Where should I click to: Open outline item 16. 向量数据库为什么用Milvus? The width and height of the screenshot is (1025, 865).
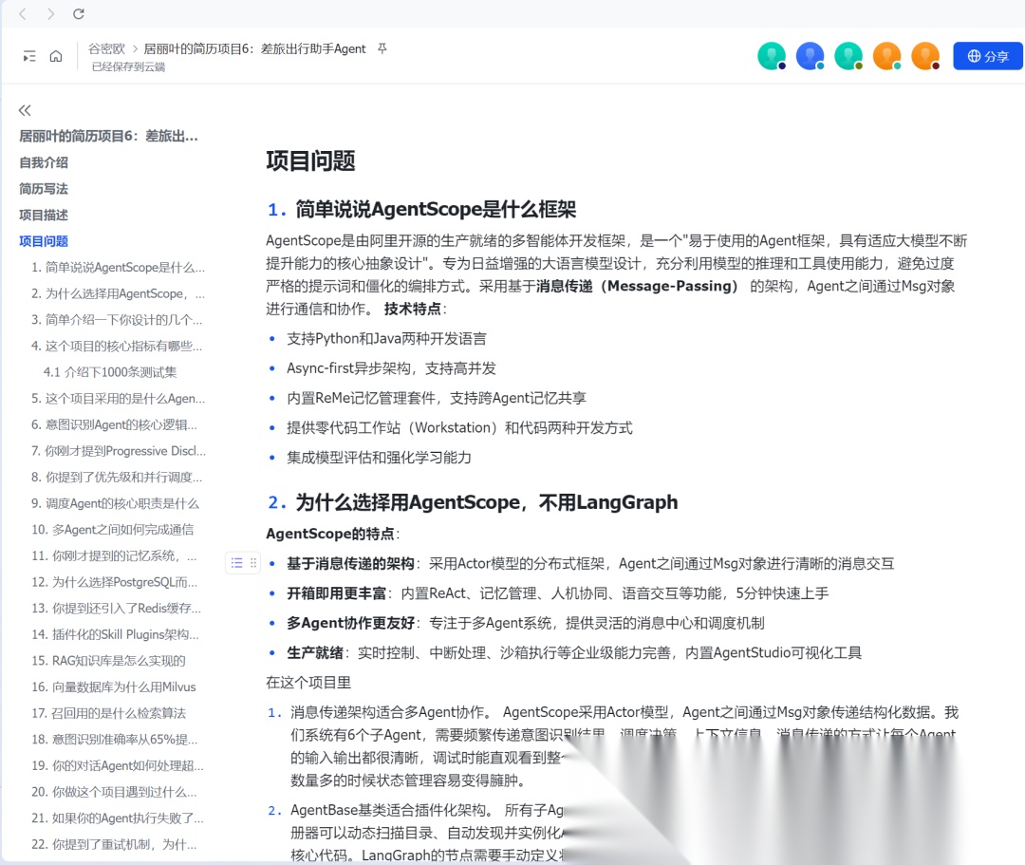click(114, 686)
